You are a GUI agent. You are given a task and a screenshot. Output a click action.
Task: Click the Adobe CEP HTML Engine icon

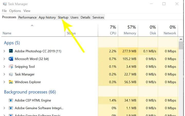[11, 100]
